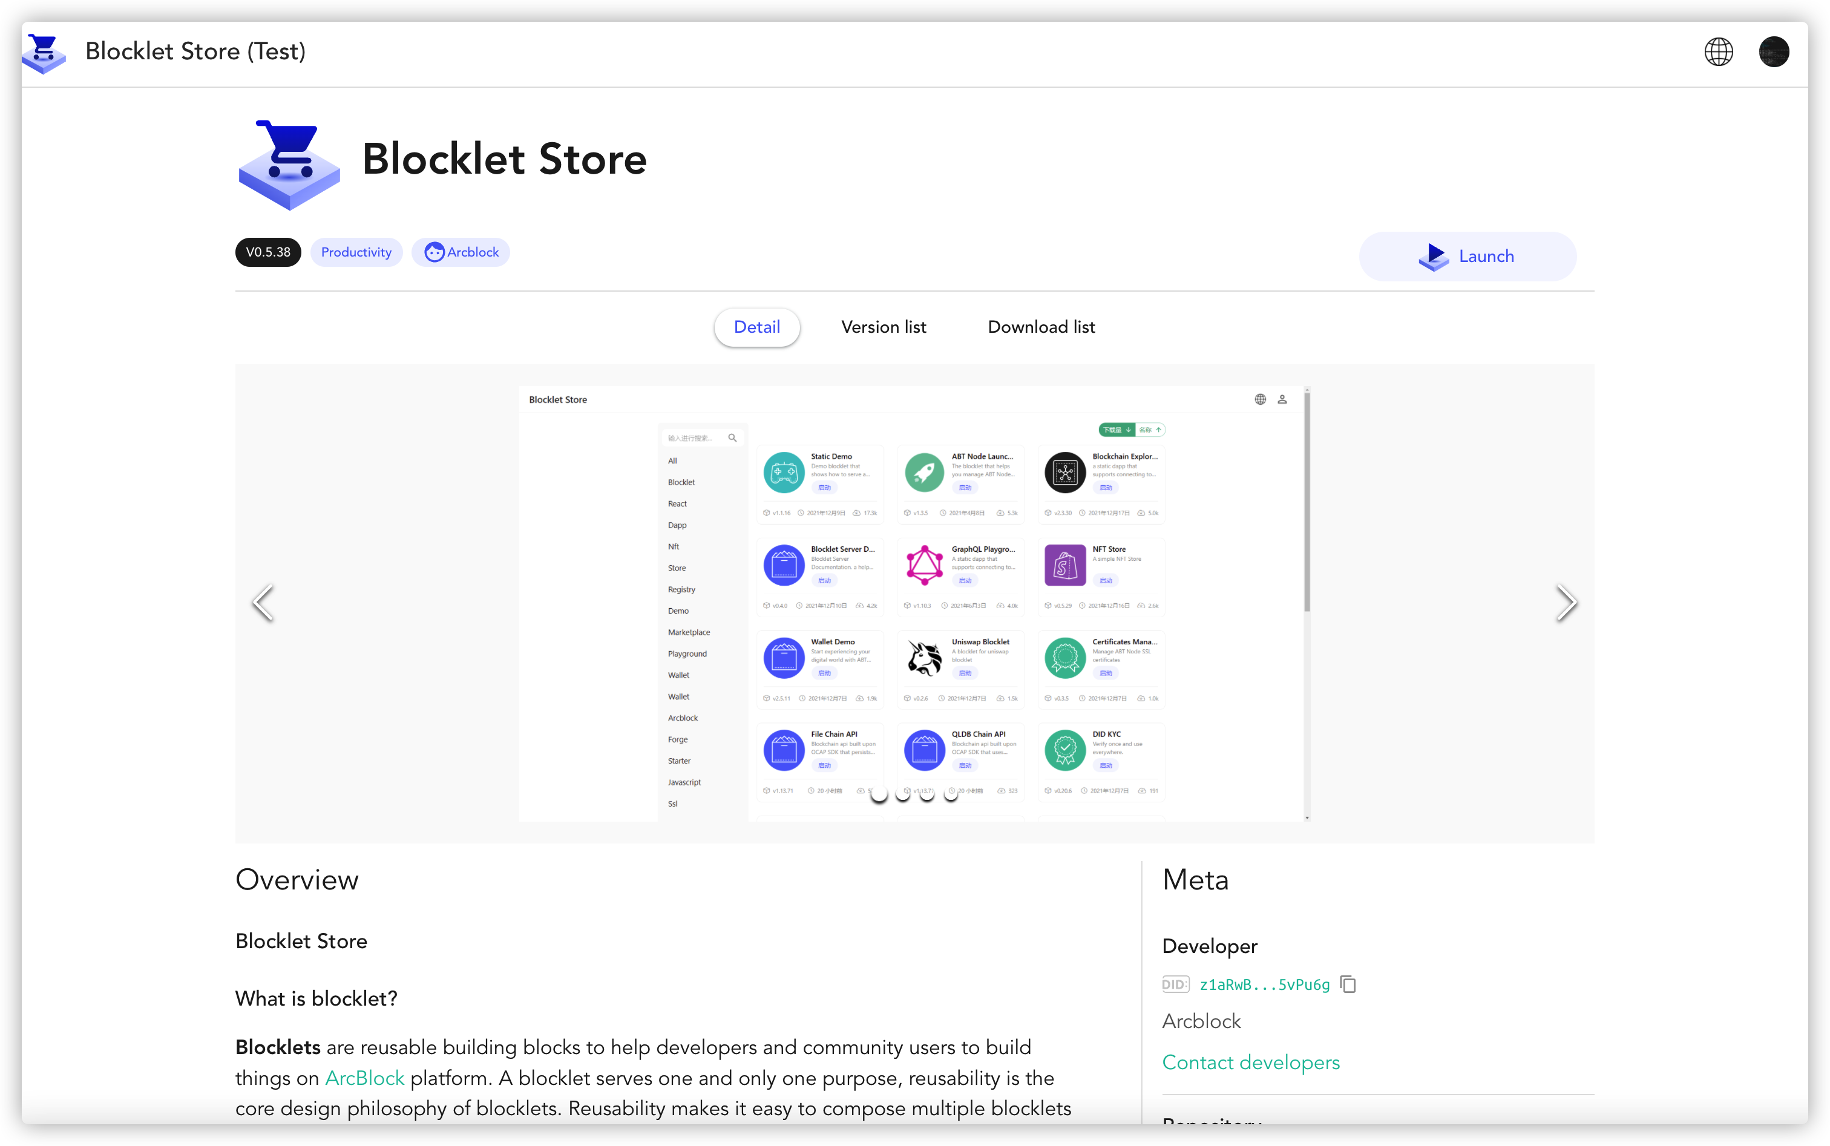
Task: Click the ArcBlock link in the overview text
Action: pos(365,1078)
